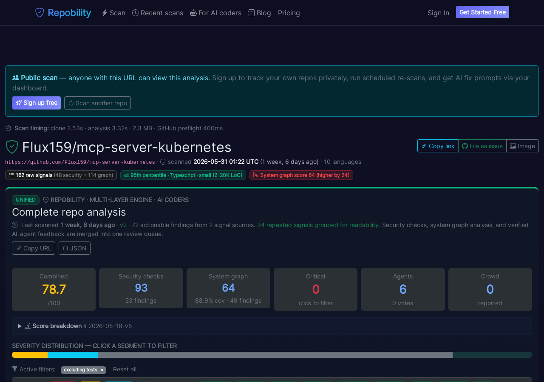544x382 pixels.
Task: Remove the excluding tests filter chip
Action: coord(102,370)
